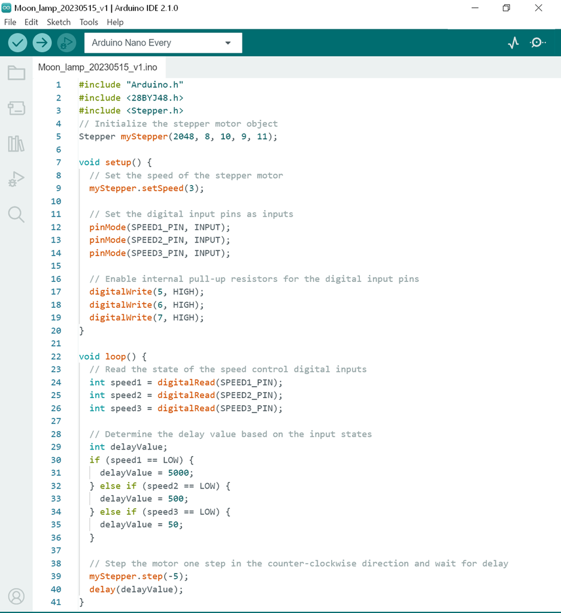Open the Arduino Nano Every board selector
The width and height of the screenshot is (561, 613).
(163, 43)
